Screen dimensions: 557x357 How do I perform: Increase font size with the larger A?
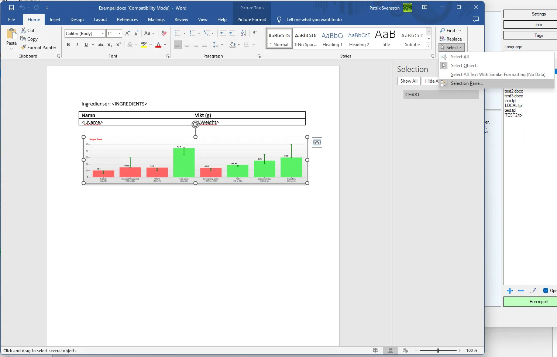127,33
